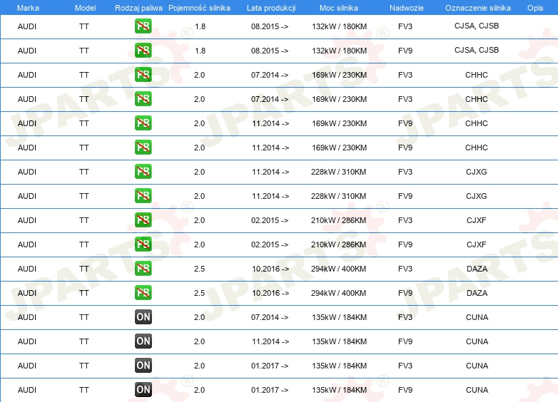558x402 pixels.
Task: Click 228kW / 310KM in CJXG FV9 row
Action: [x=340, y=196]
